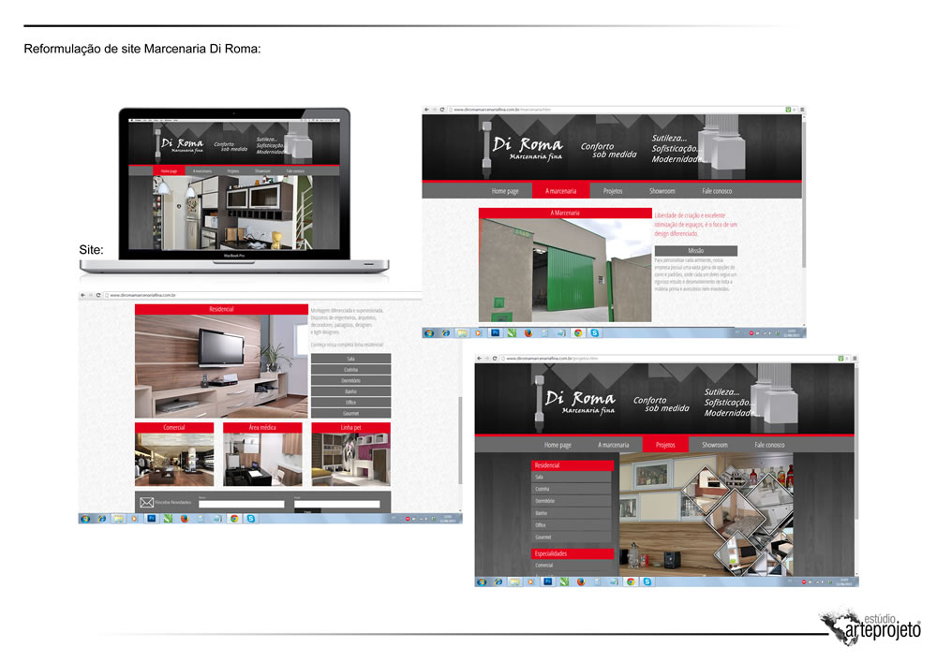
Task: Open Firefox from the A Marcenaria window taskbar
Action: point(528,333)
